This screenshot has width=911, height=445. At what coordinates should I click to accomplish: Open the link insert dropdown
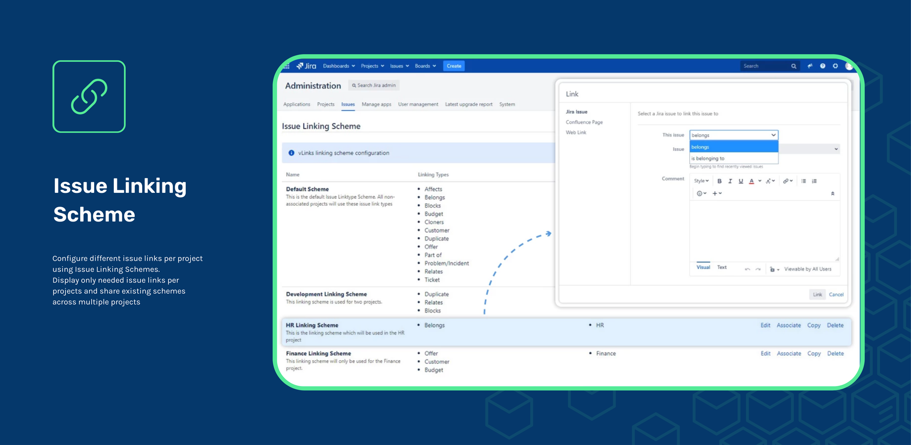(788, 181)
